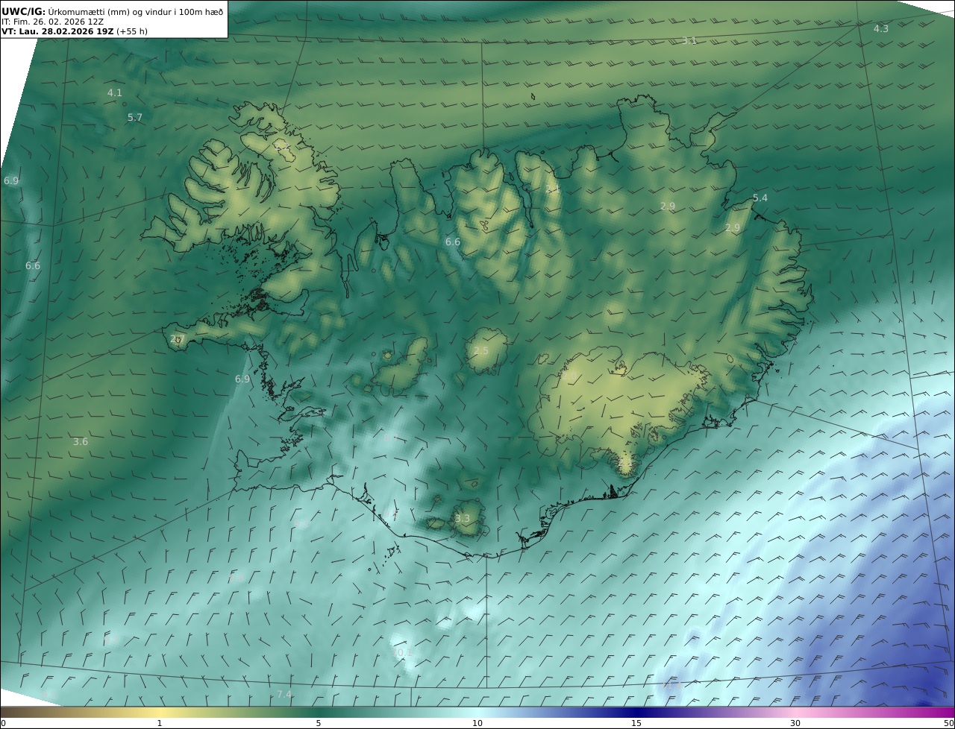This screenshot has width=955, height=729.
Task: Click the 5.7 value label
Action: coord(134,118)
